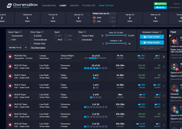The image size is (182, 129).
Task: Enable the $ (USD) entry type checkbox
Action: tap(32, 36)
